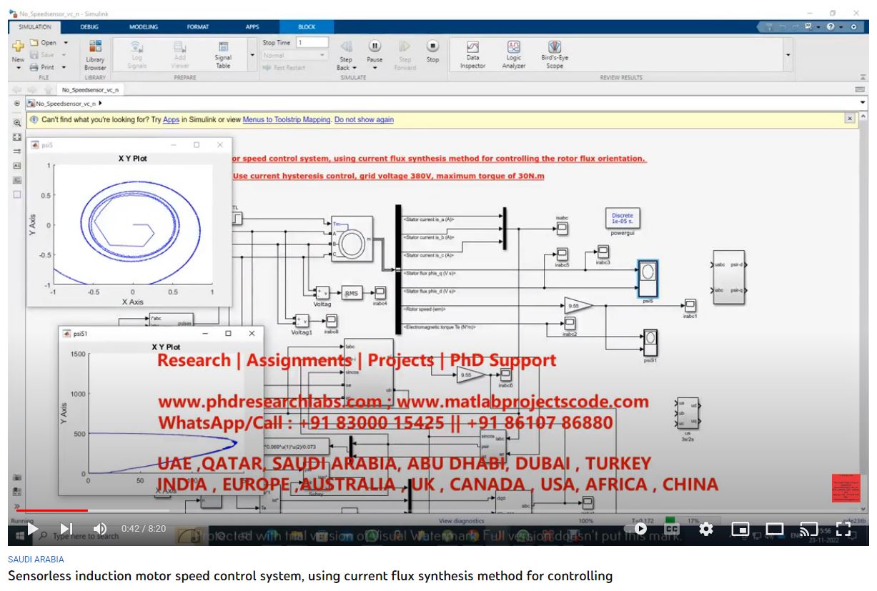Click Do not show again link
Screen dimensions: 877x591
pyautogui.click(x=364, y=120)
